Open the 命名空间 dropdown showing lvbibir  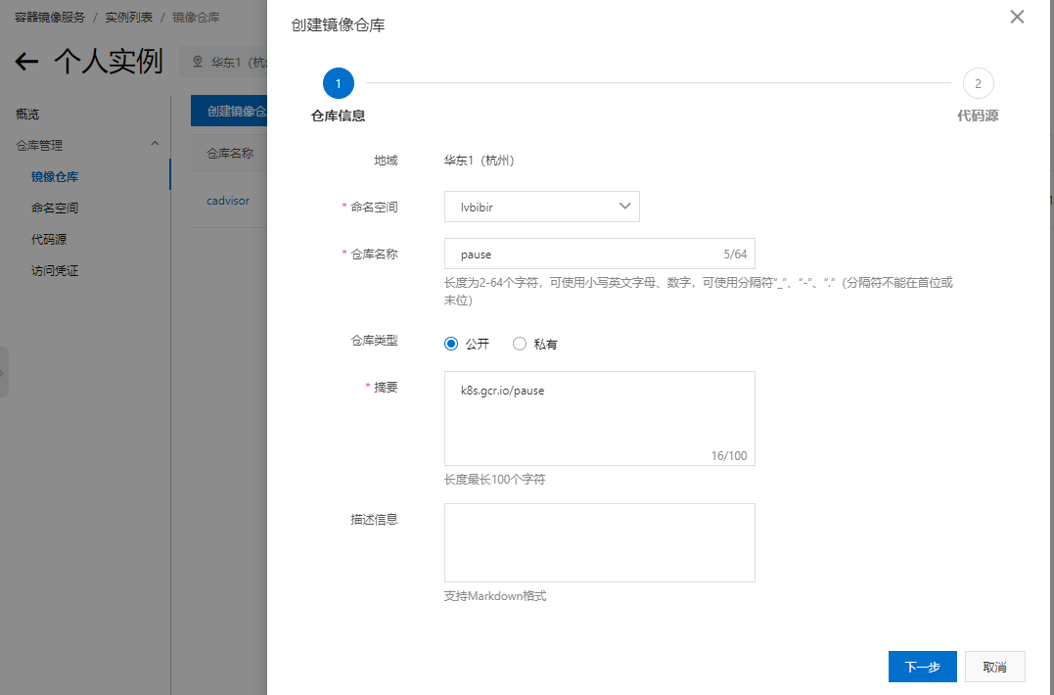[x=541, y=207]
